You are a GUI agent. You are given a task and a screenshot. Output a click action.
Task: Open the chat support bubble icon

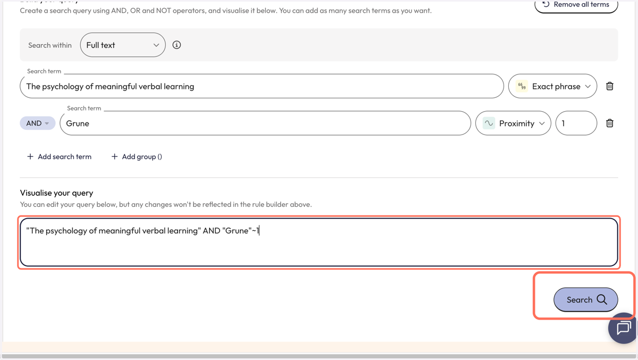[x=623, y=328]
